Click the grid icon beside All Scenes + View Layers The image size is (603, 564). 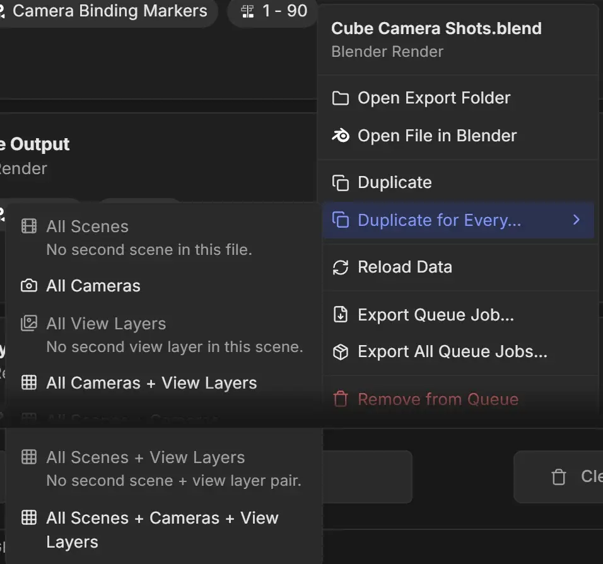click(x=29, y=457)
